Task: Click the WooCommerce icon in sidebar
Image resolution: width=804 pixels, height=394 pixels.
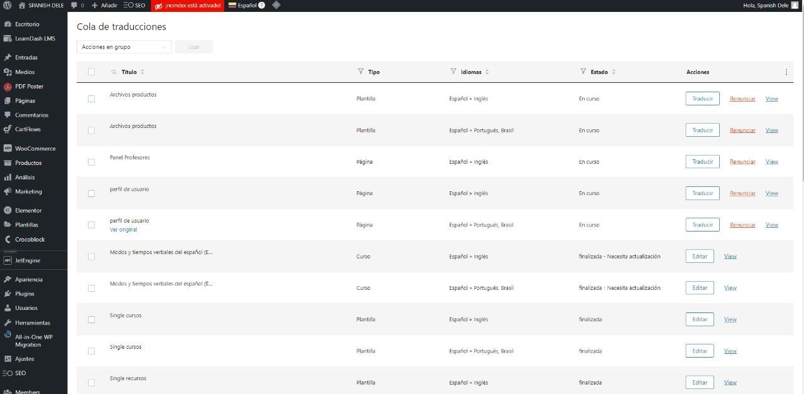Action: [x=8, y=149]
